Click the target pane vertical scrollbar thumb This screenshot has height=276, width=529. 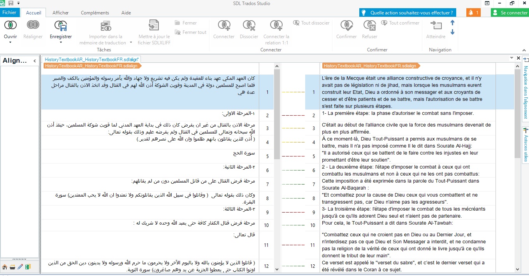pos(518,114)
